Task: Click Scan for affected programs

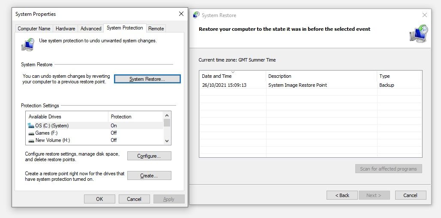Action: [388, 168]
